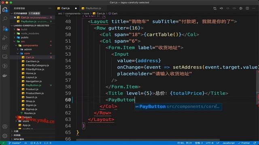The height and width of the screenshot is (145, 259).
Task: Open the Accounts icon in activity bar
Action: click(5, 126)
